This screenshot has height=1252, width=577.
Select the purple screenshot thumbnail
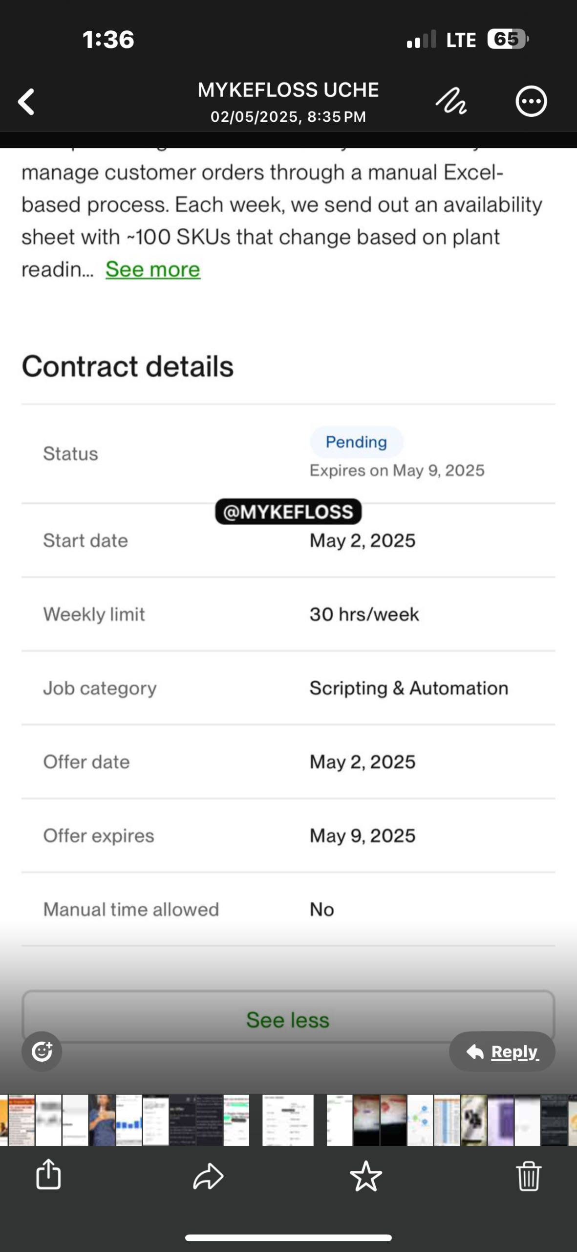tap(501, 1120)
